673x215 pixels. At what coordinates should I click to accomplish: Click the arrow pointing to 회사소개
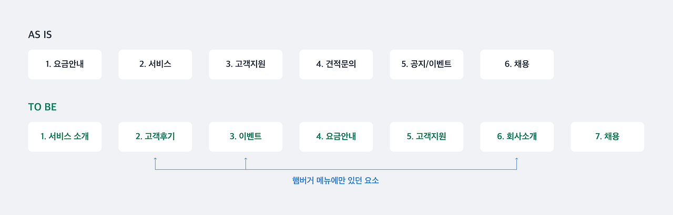[517, 163]
